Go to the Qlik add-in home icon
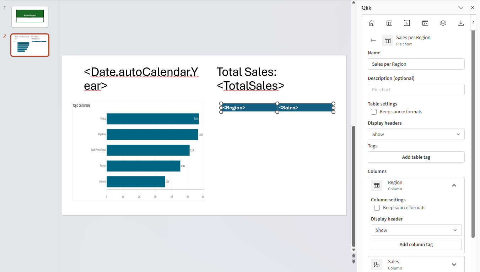The width and height of the screenshot is (480, 272). click(x=372, y=23)
